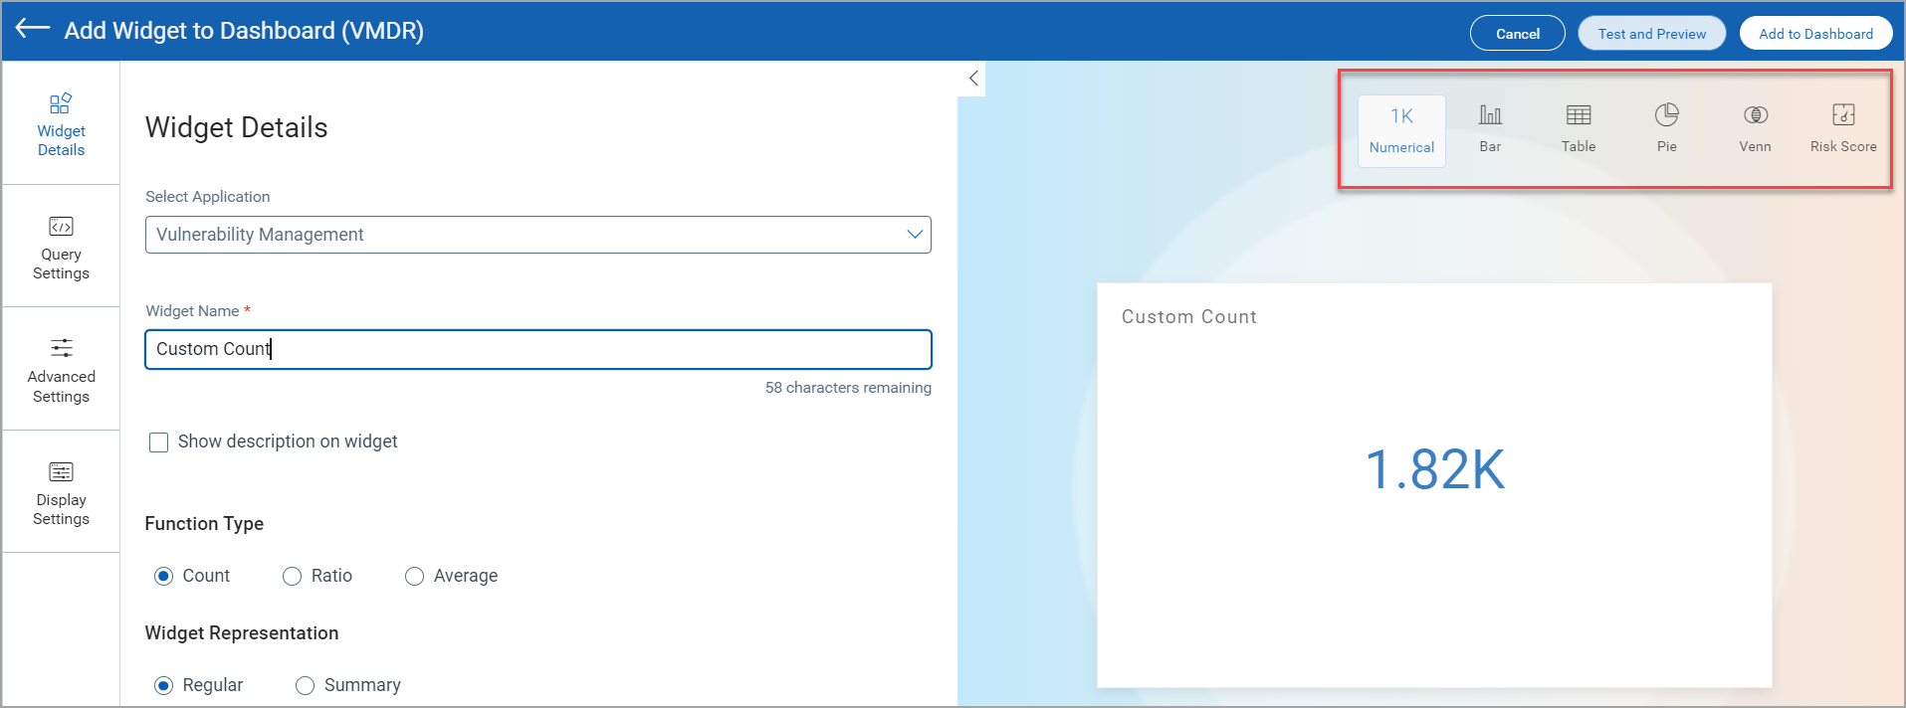Click the 1.82K value in preview
Viewport: 1906px width, 708px height.
[x=1434, y=469]
